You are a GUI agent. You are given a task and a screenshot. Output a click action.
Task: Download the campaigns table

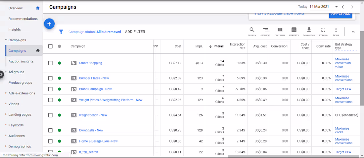point(309,31)
